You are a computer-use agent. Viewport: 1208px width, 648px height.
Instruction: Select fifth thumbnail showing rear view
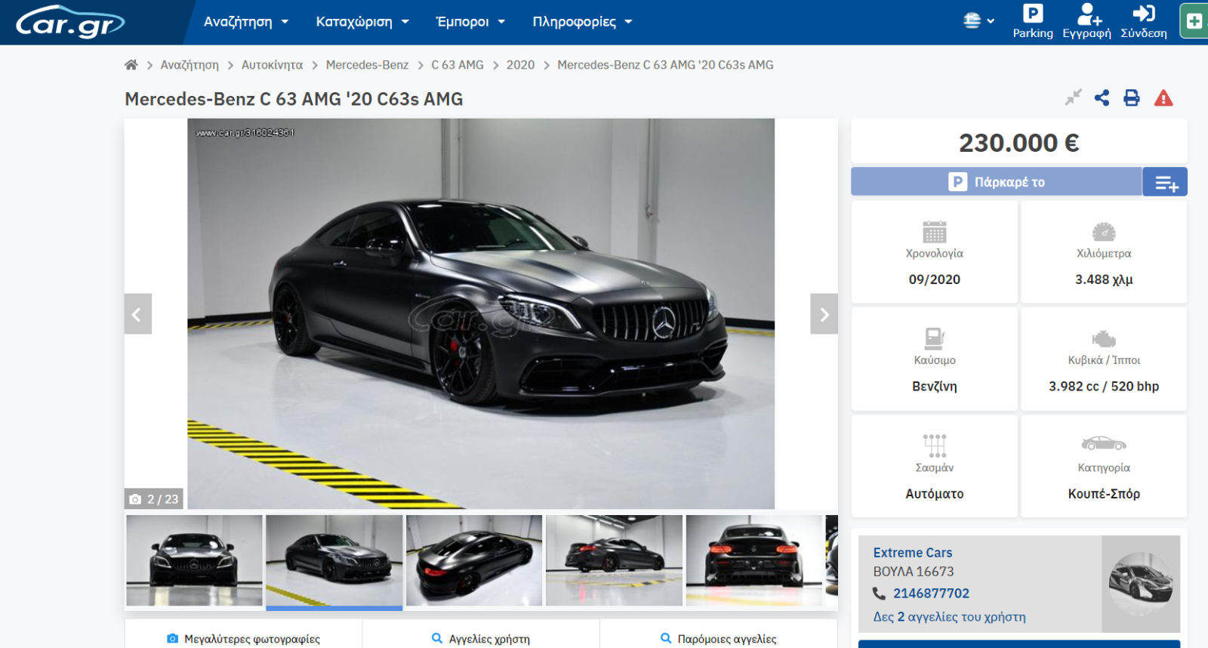pyautogui.click(x=754, y=560)
